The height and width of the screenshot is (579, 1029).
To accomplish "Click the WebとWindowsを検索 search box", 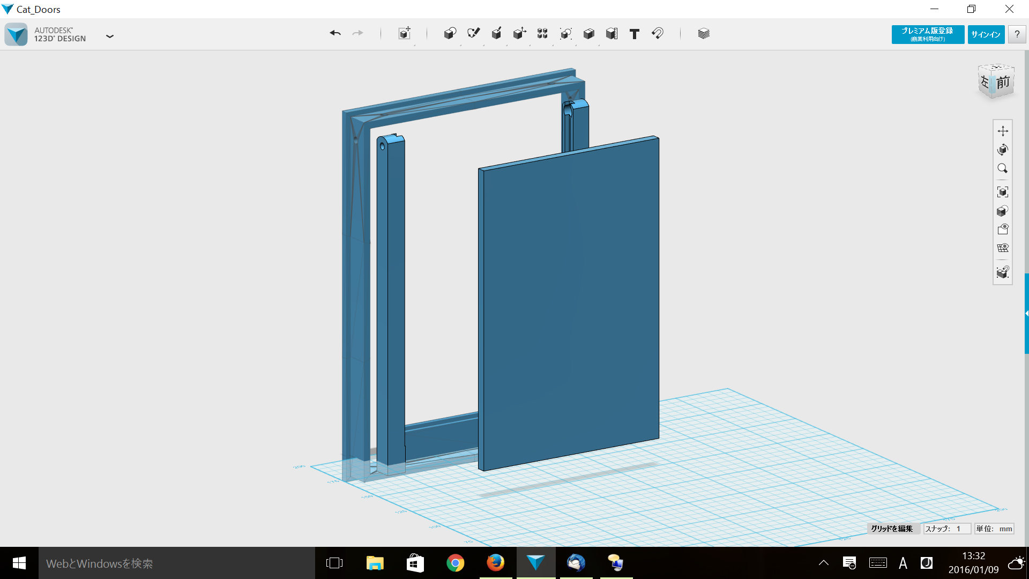I will [177, 563].
